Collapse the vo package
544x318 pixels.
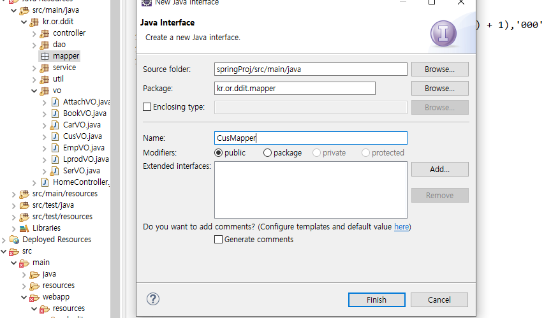point(34,91)
